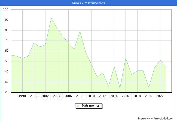Click the y-axis label 20
Screen dimensions: 177x123
pos(7,92)
